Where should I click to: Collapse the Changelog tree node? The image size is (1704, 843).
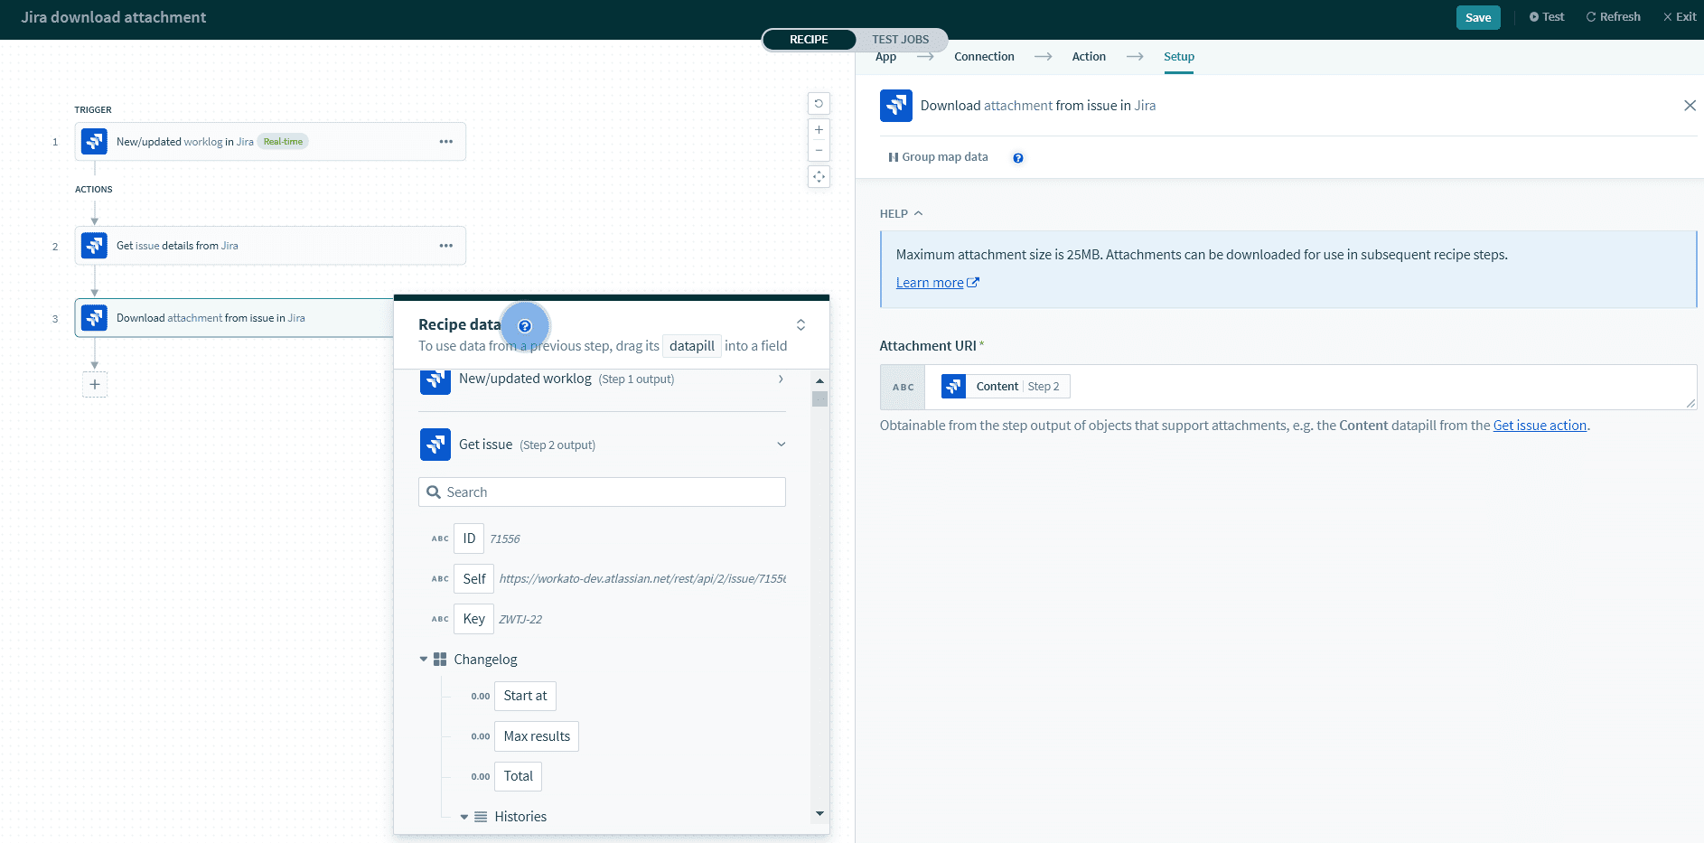424,660
